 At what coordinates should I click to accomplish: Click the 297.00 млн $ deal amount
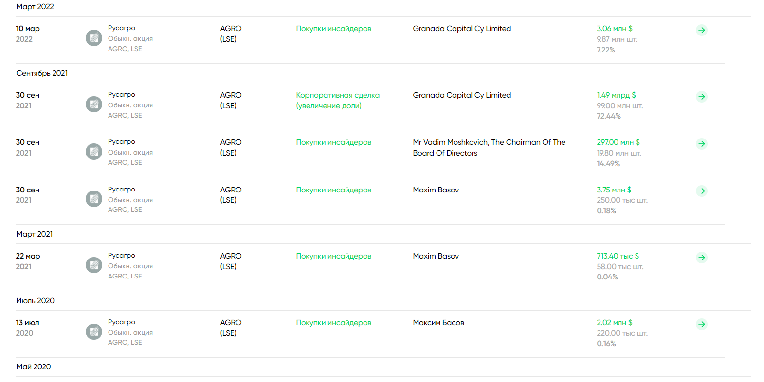[618, 142]
